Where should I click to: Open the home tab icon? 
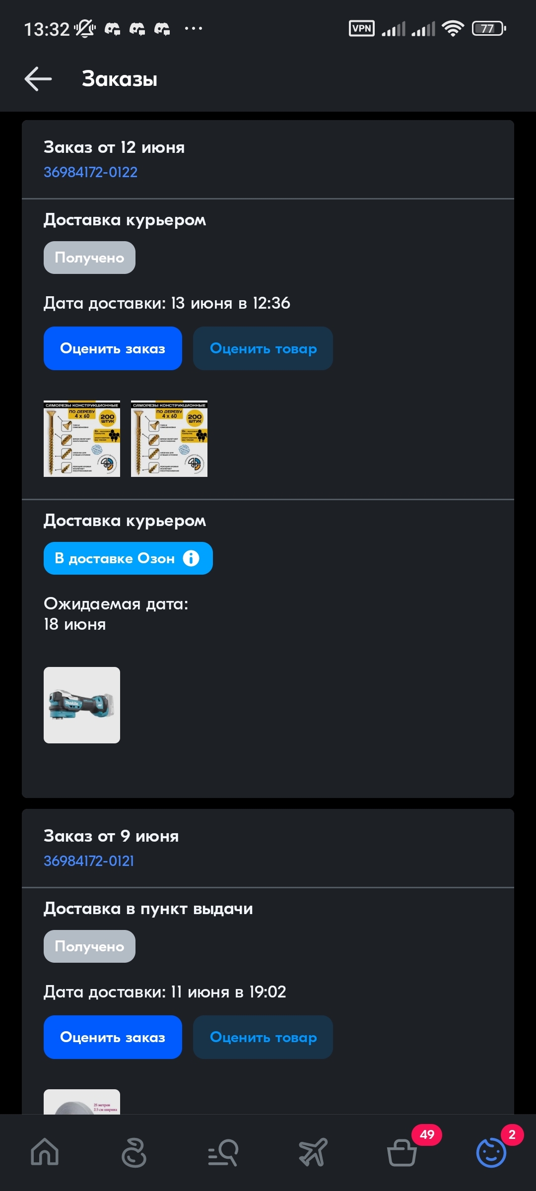(x=45, y=1152)
